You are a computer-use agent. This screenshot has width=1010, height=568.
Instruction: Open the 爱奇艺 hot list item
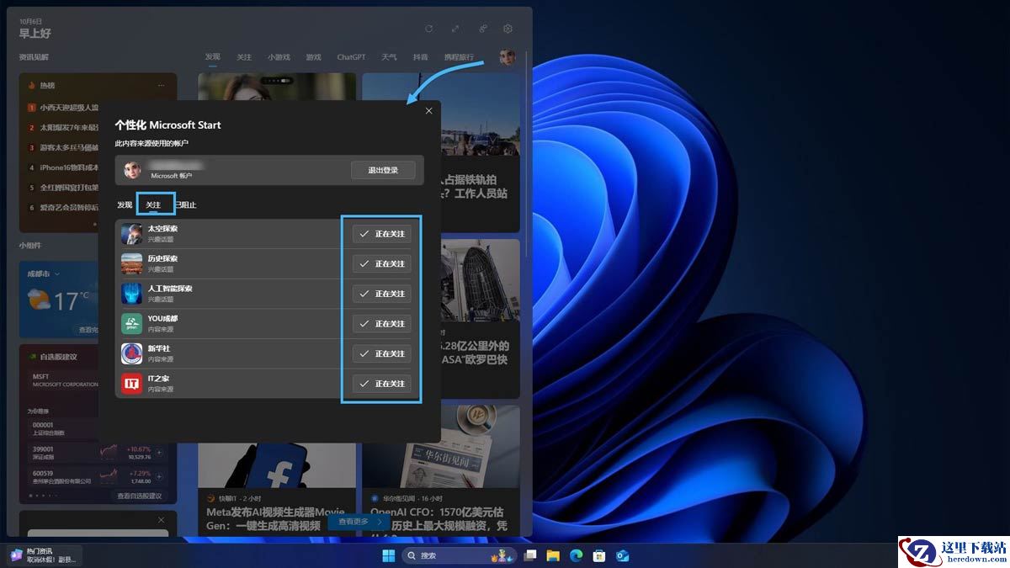tap(63, 207)
